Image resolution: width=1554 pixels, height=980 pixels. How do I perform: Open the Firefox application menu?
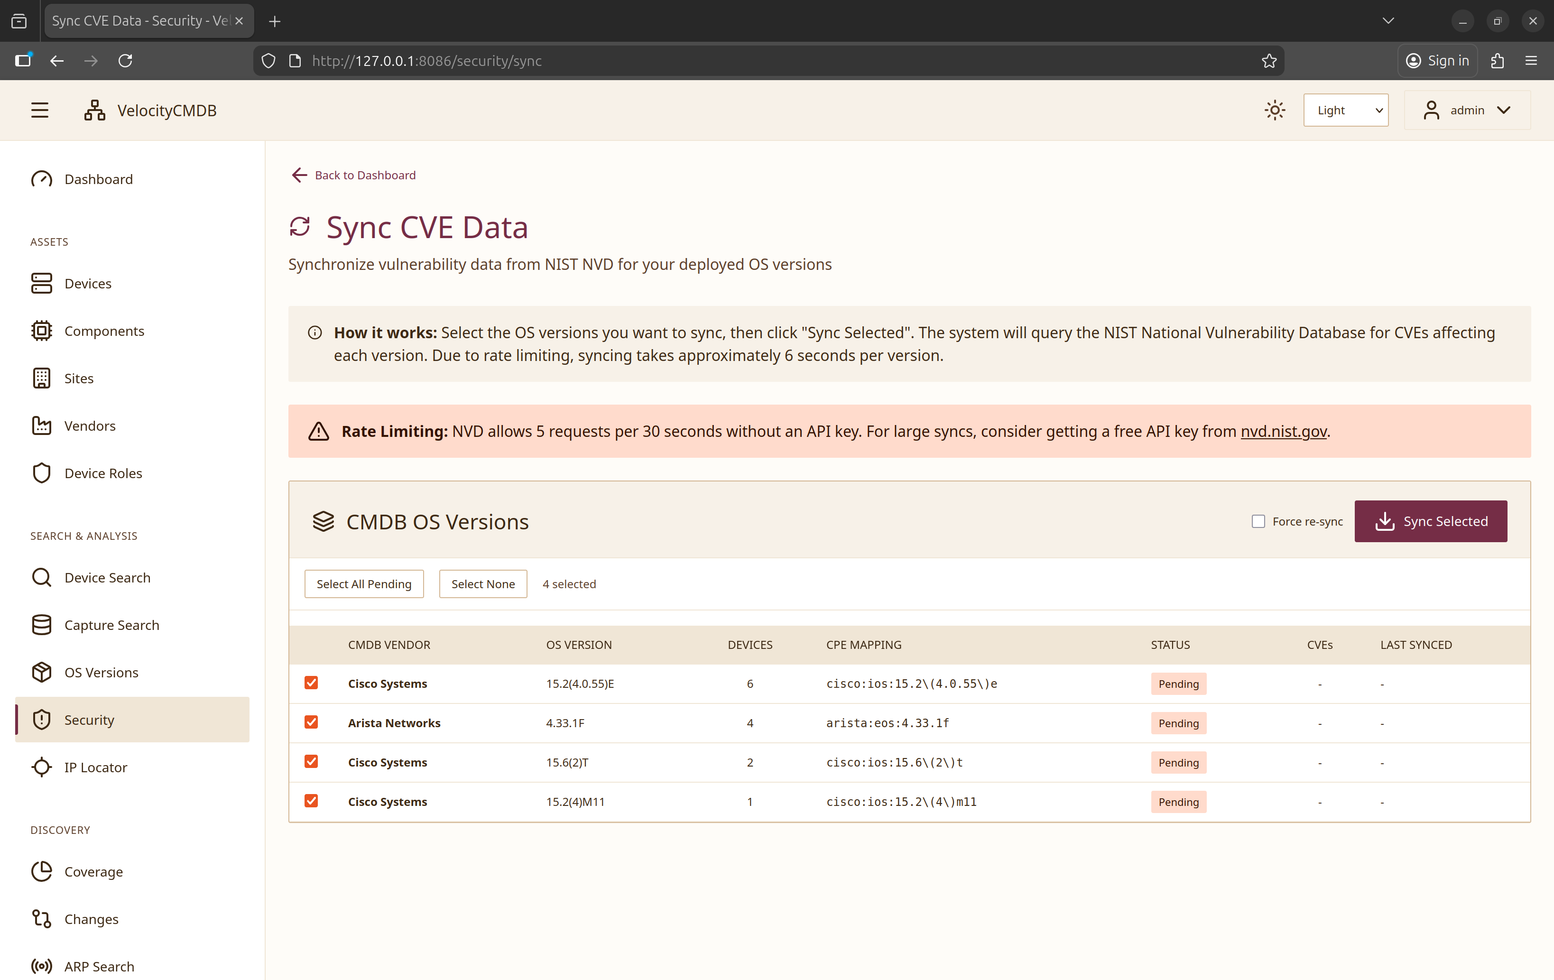tap(1531, 61)
